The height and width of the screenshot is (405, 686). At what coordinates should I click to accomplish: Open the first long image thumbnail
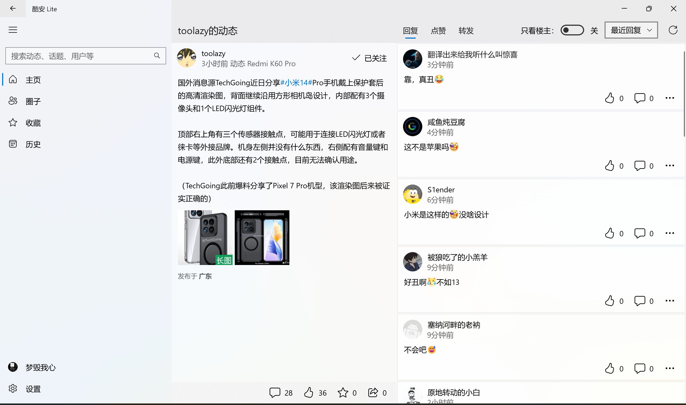tap(205, 237)
